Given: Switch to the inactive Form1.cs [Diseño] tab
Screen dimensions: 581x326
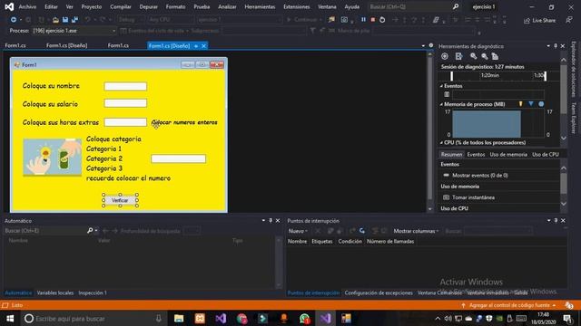Looking at the screenshot, I should point(66,45).
